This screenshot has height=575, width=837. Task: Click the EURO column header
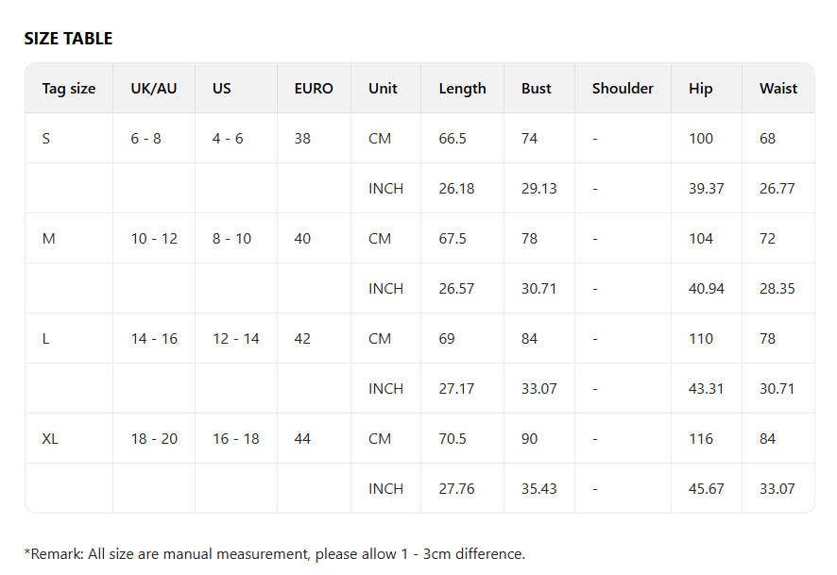(x=314, y=89)
